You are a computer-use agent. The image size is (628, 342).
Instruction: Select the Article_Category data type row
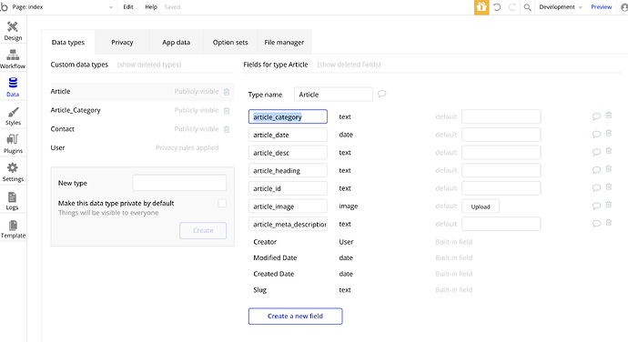[x=142, y=110]
